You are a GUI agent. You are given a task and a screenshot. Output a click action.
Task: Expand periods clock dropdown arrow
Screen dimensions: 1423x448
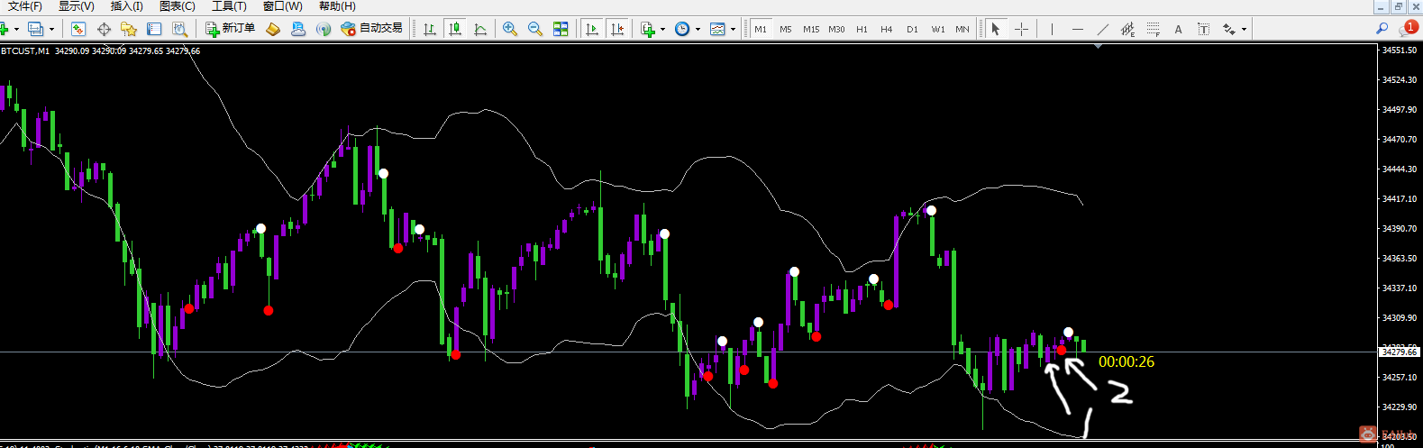click(698, 29)
